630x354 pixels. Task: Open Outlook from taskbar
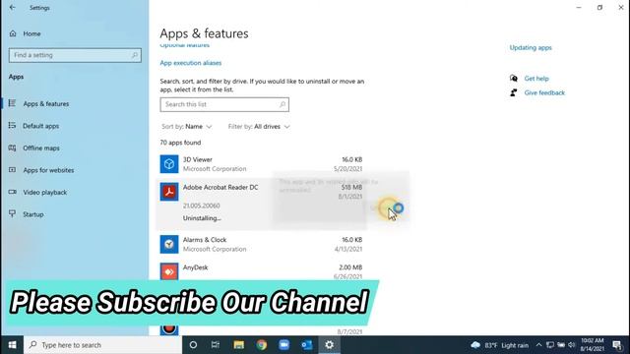tap(307, 345)
